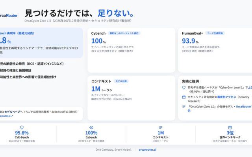
Task: Click the Cybench card title
Action: coord(98,33)
